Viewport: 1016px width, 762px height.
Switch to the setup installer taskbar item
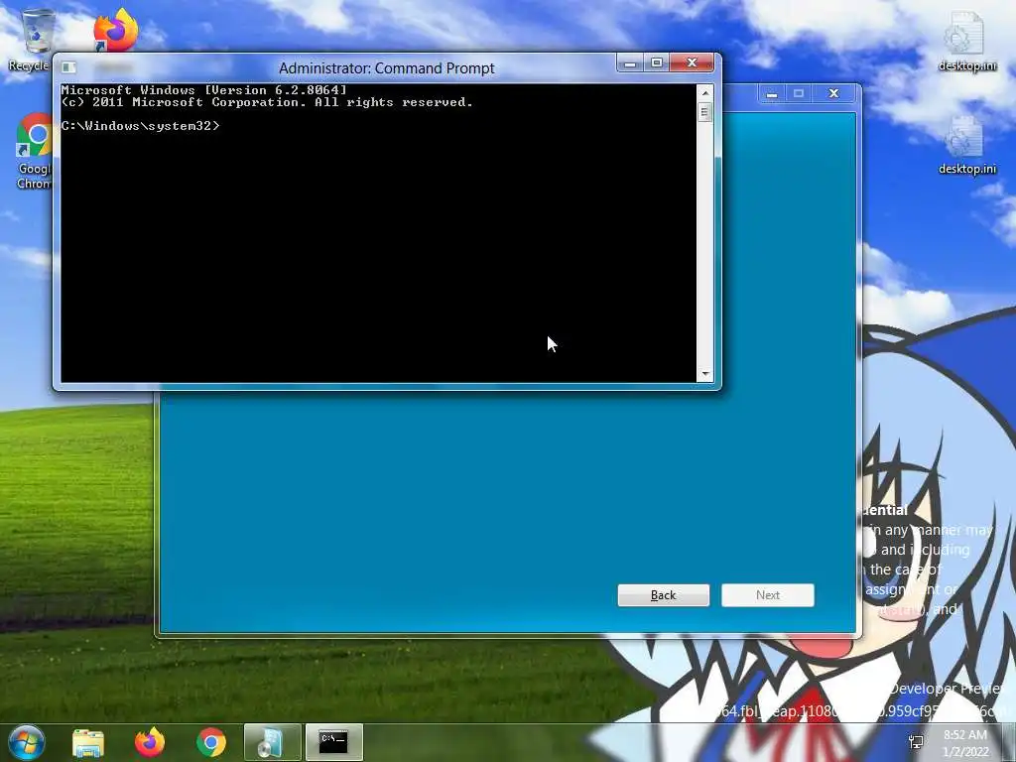click(x=272, y=742)
